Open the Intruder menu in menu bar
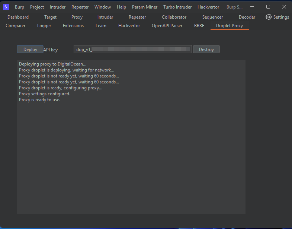292x229 pixels. (58, 7)
